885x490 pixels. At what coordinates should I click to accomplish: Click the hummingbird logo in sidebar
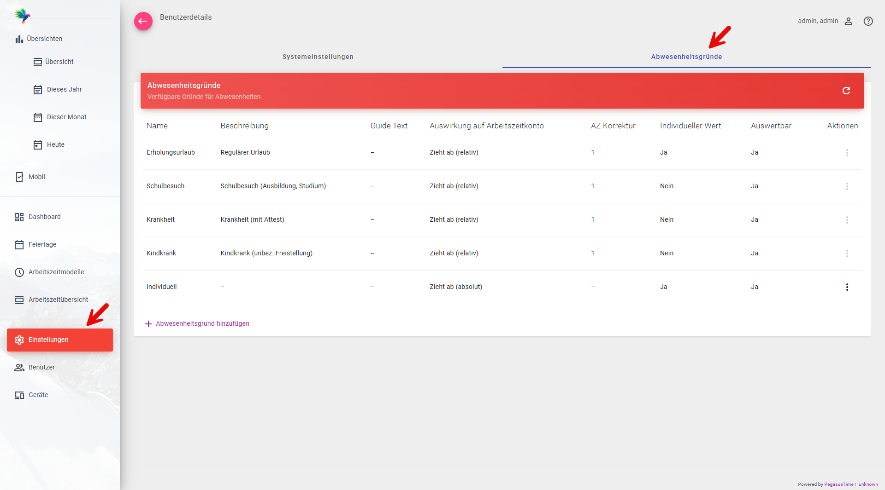pos(22,16)
